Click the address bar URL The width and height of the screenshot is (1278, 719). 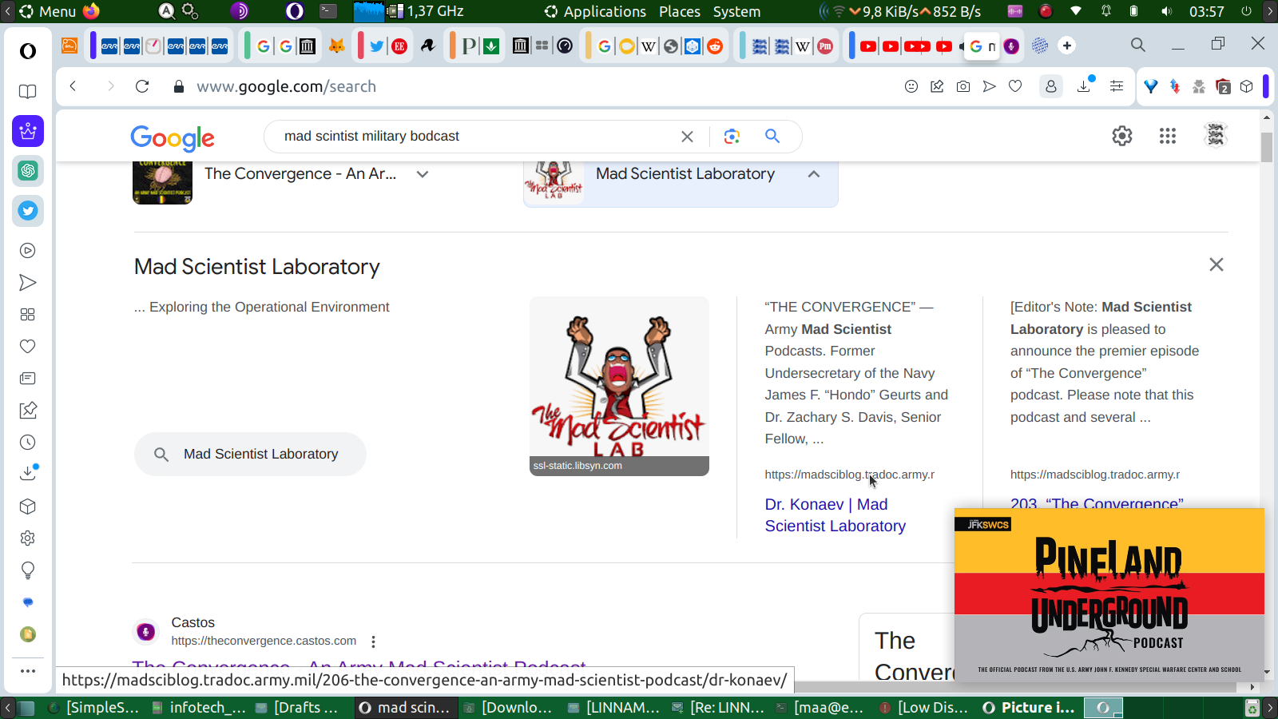[286, 86]
